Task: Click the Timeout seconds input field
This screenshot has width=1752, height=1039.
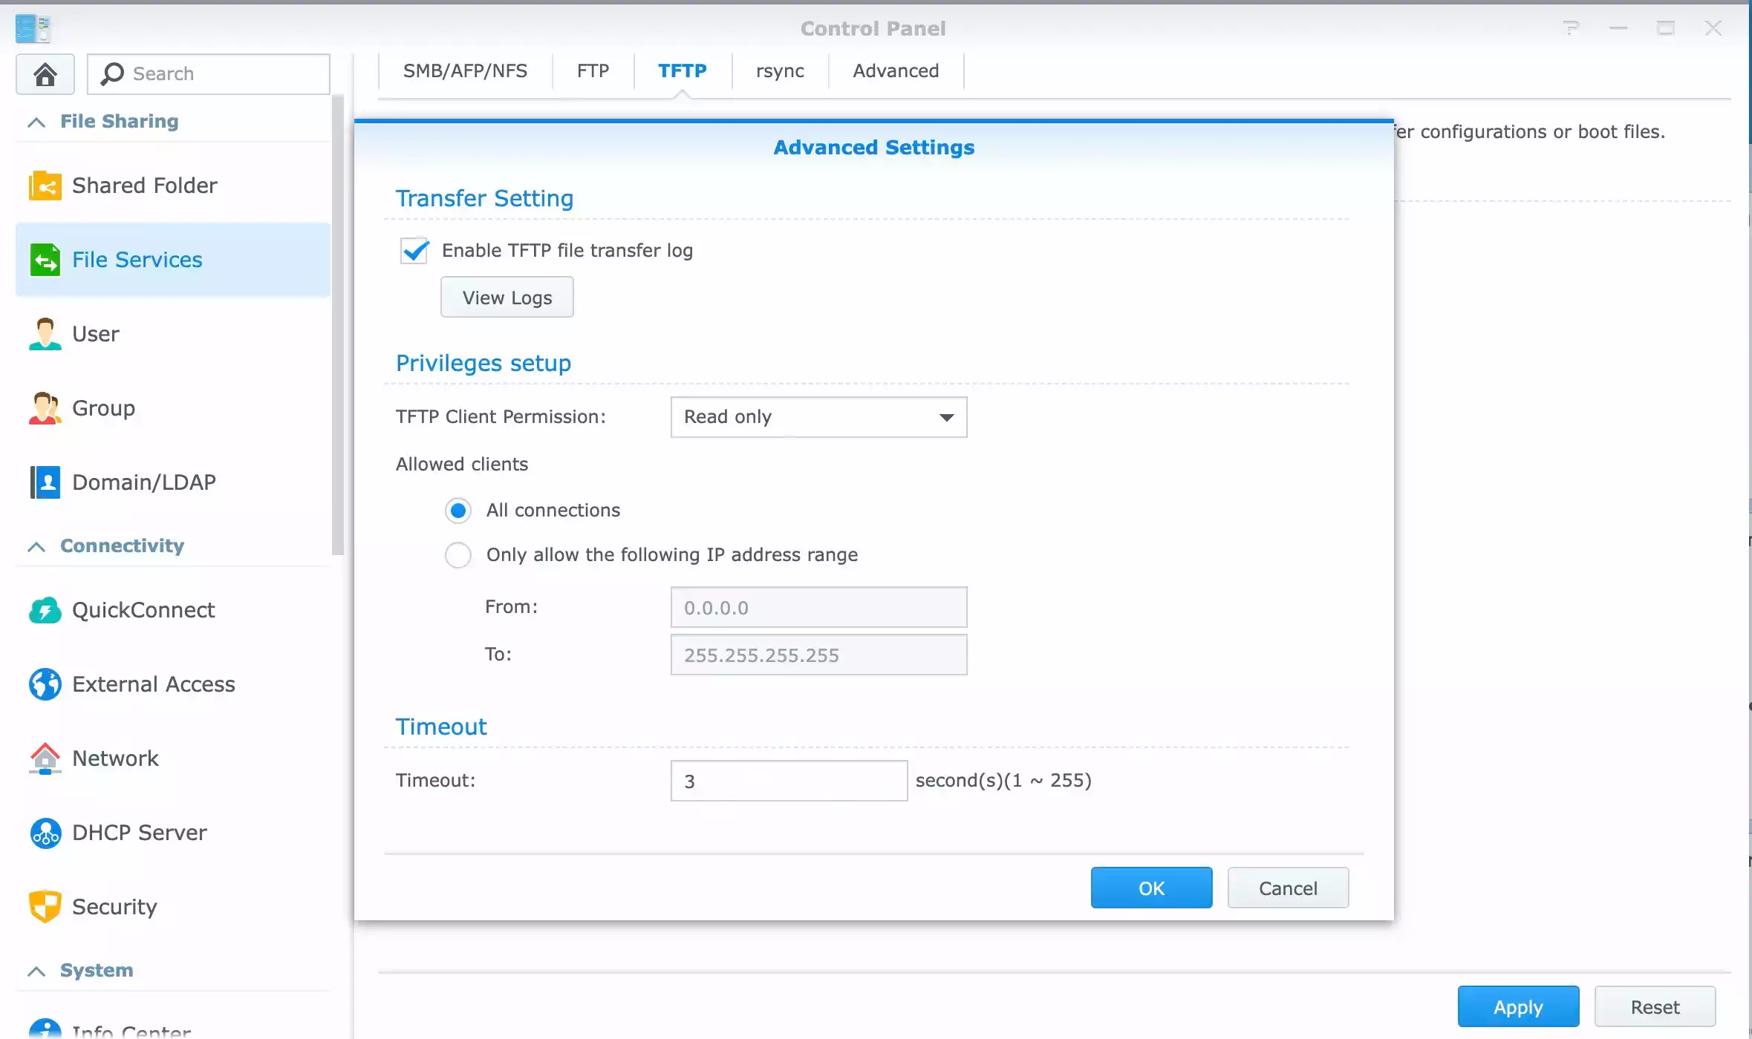Action: [789, 781]
